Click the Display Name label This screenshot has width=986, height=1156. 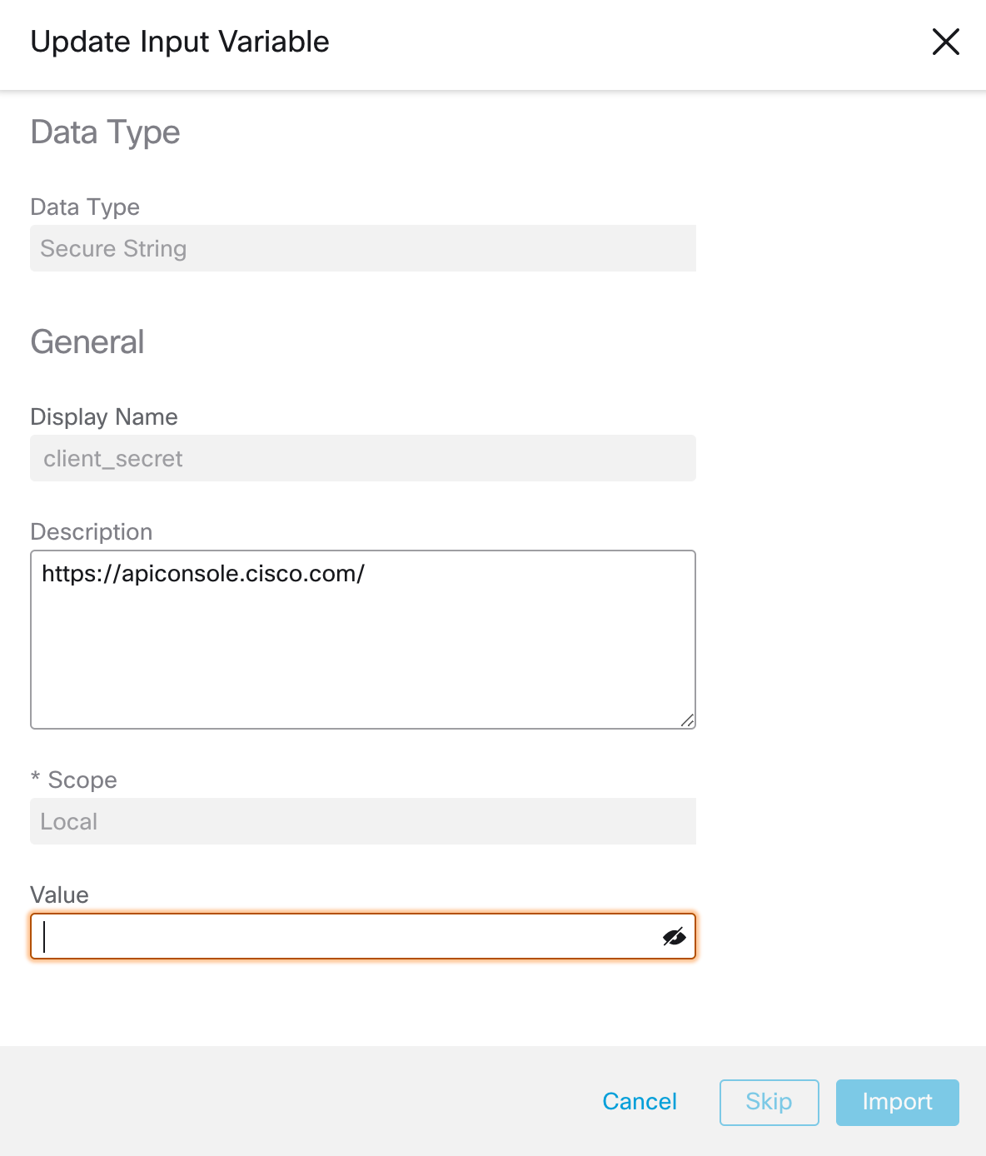tap(104, 416)
